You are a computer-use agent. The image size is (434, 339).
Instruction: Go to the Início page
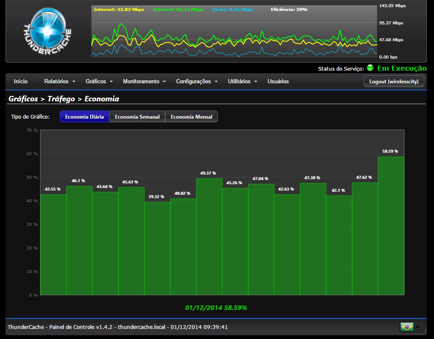click(21, 82)
